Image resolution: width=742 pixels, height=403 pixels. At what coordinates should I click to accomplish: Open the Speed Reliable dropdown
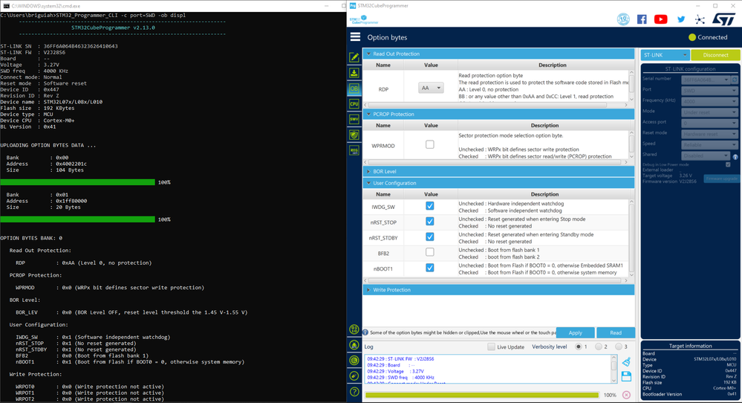(x=709, y=145)
